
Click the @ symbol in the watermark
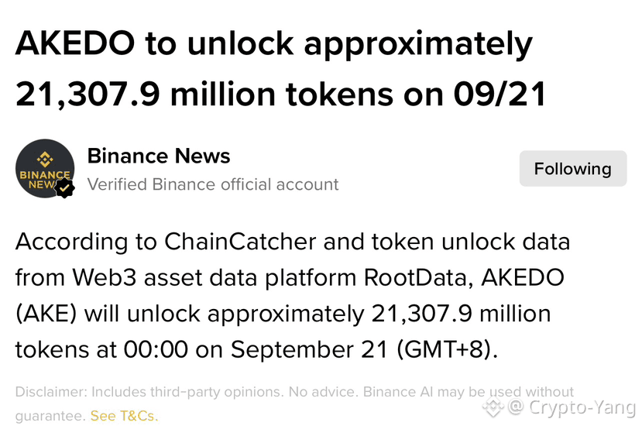pyautogui.click(x=516, y=407)
